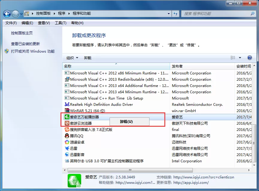259x191 pixels.
Task: Select the 迅雷 bird icon
Action: [67, 148]
